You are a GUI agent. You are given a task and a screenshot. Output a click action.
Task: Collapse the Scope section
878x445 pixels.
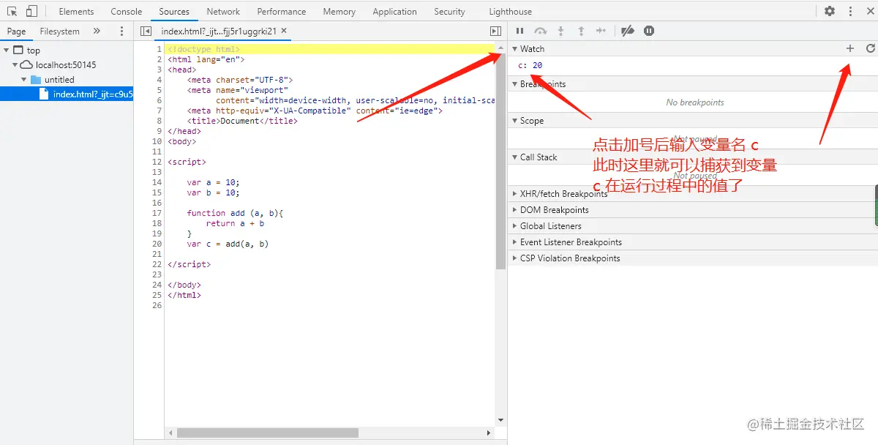click(514, 121)
